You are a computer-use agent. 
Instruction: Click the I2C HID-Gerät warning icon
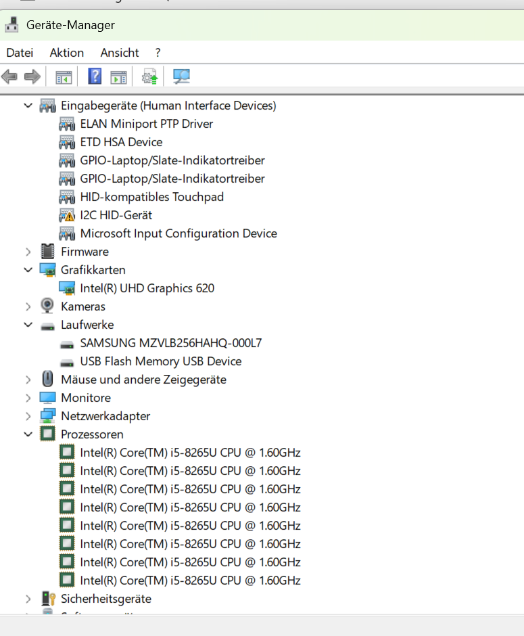point(67,215)
